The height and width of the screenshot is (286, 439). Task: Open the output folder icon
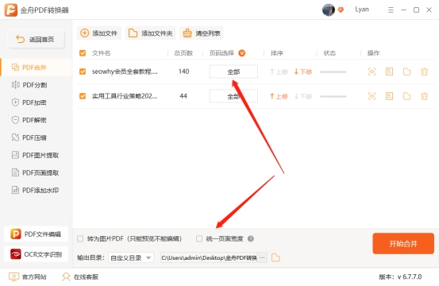(275, 257)
